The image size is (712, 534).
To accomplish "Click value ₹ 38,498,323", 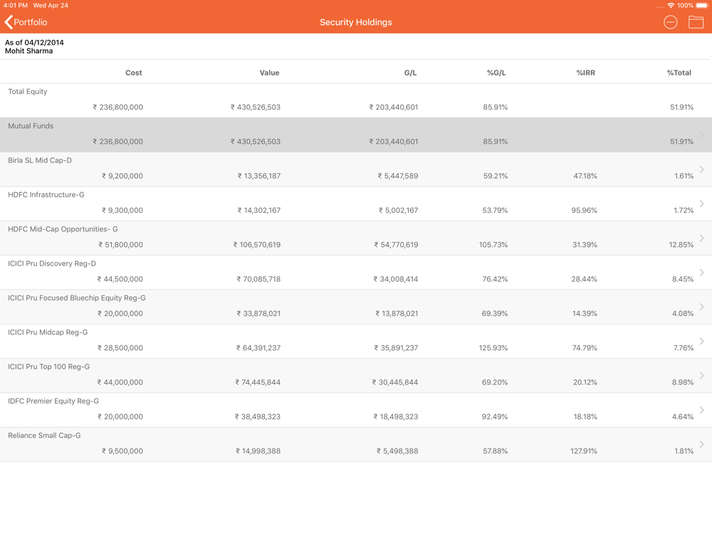I will click(x=258, y=417).
